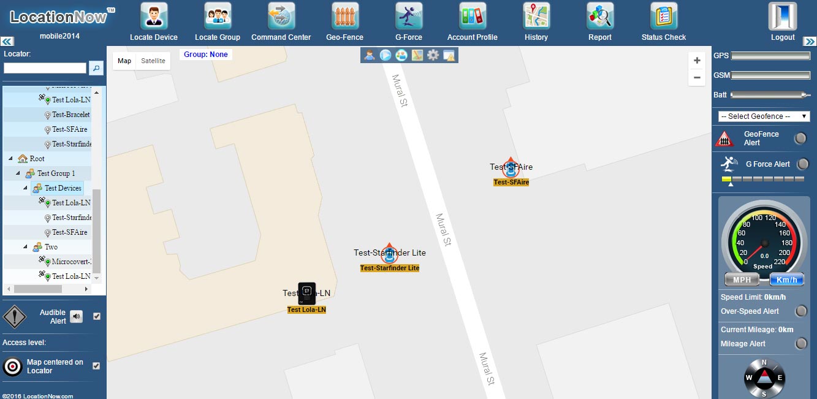This screenshot has width=817, height=399.
Task: Click the Test-SFAire marker on map
Action: [x=511, y=168]
